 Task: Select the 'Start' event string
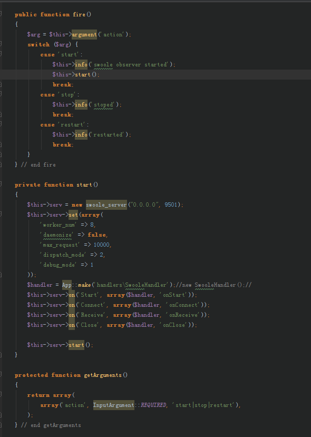[88, 295]
